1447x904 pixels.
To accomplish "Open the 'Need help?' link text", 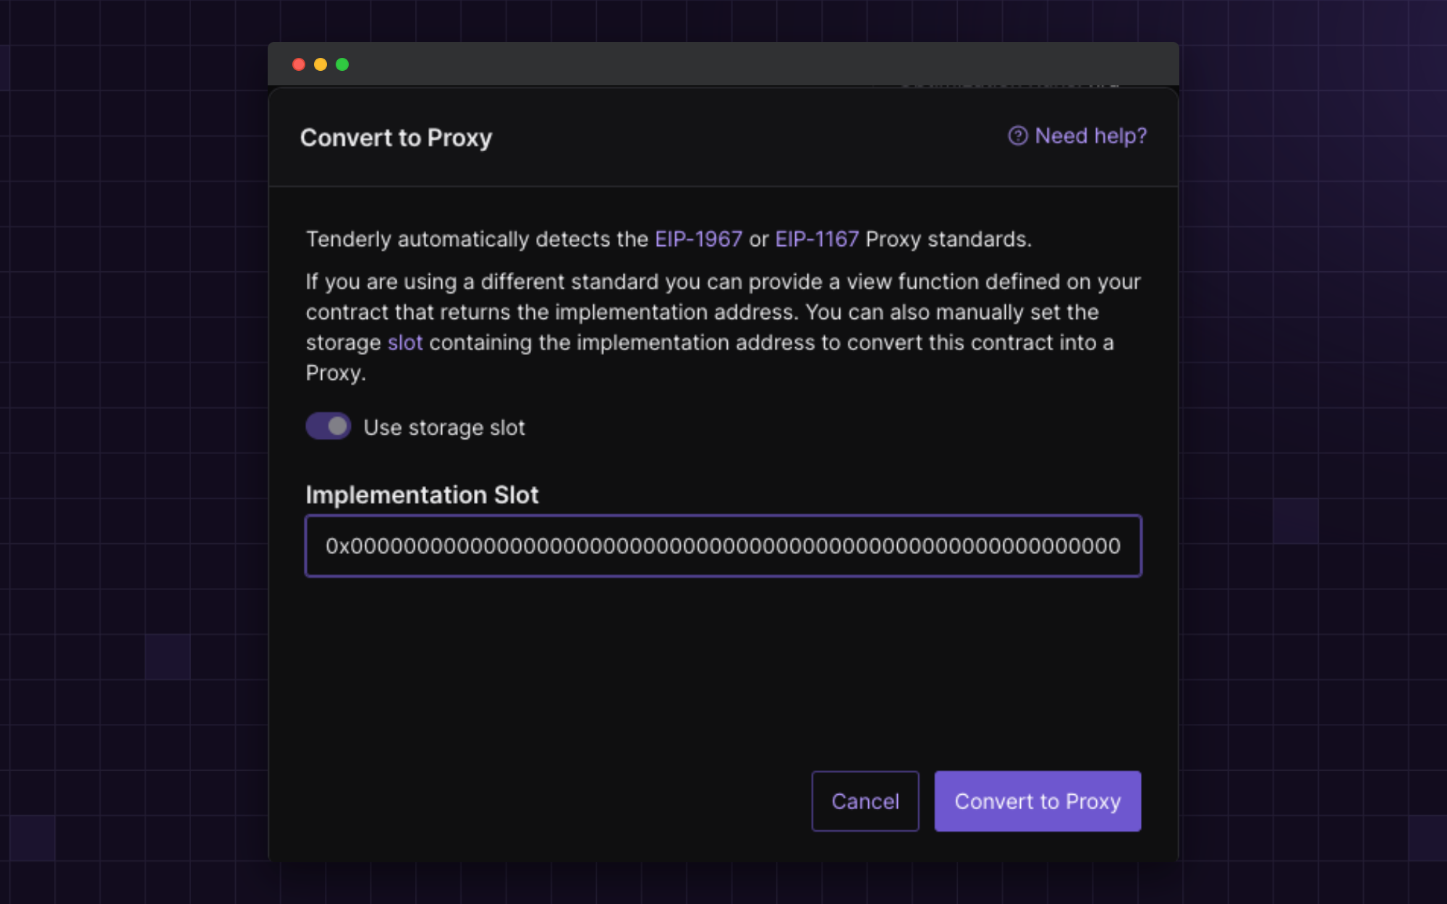I will point(1090,136).
